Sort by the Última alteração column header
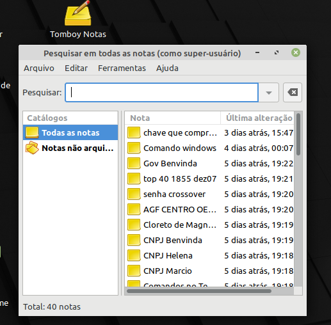Screen dimensions: 331x325 257,118
